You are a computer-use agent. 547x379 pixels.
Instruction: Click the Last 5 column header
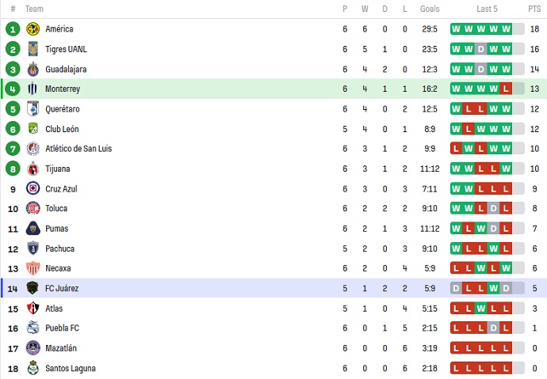coord(487,9)
